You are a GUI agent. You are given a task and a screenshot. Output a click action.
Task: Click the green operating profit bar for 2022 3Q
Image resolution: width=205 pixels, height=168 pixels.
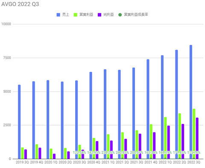click(194, 134)
